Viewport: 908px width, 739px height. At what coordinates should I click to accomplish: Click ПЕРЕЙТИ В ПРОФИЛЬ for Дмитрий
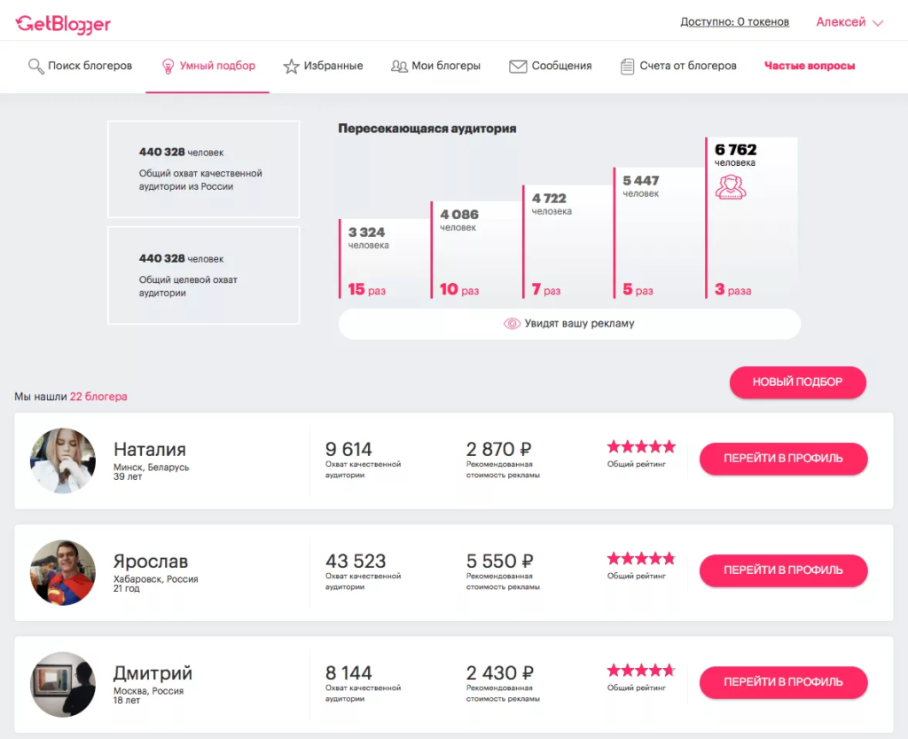(x=783, y=682)
